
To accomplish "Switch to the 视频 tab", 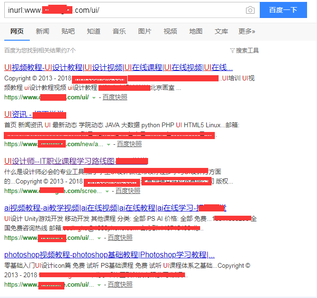I will pyautogui.click(x=170, y=31).
